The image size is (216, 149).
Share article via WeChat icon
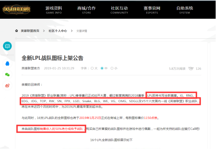tap(7, 74)
